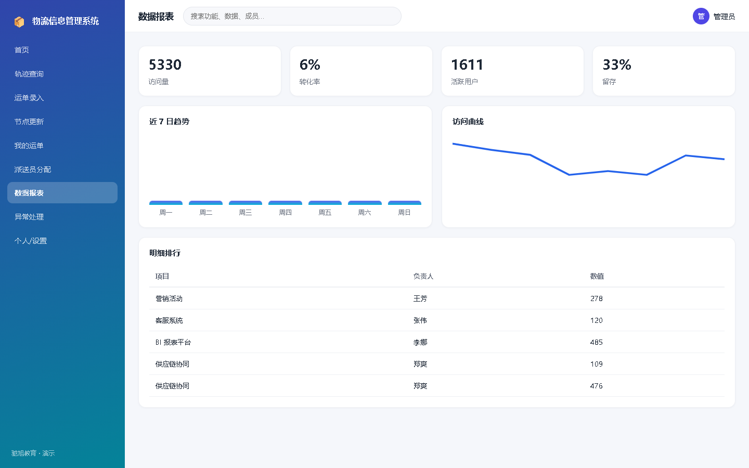Click the 周六 bar in trend chart
This screenshot has height=468, width=749.
click(x=365, y=203)
